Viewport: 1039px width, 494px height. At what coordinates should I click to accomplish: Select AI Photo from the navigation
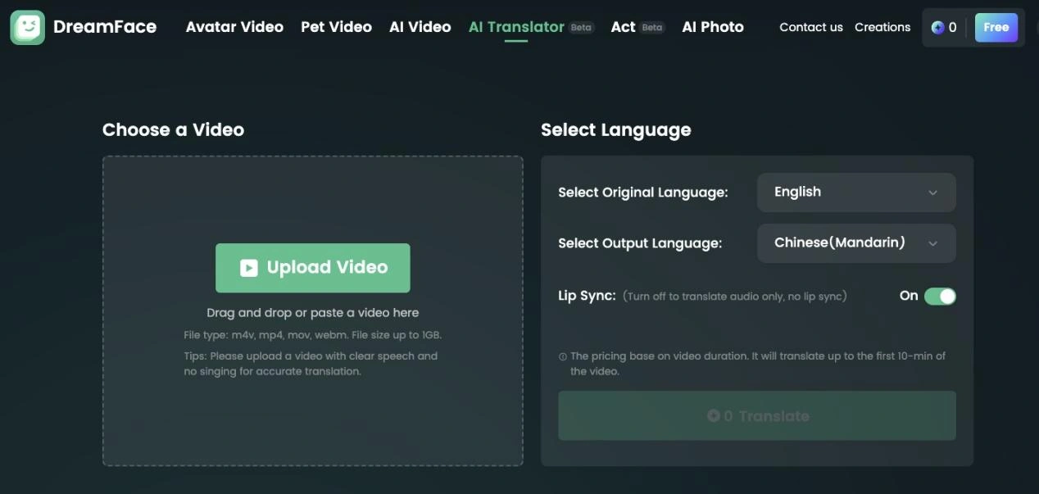tap(712, 26)
